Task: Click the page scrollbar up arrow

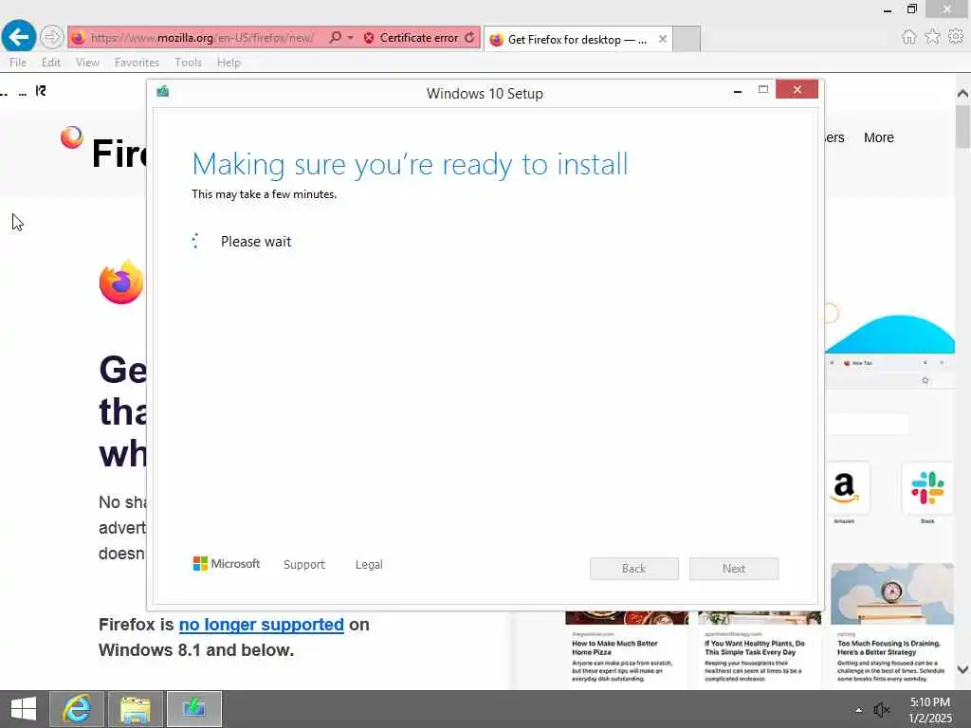Action: tap(962, 94)
